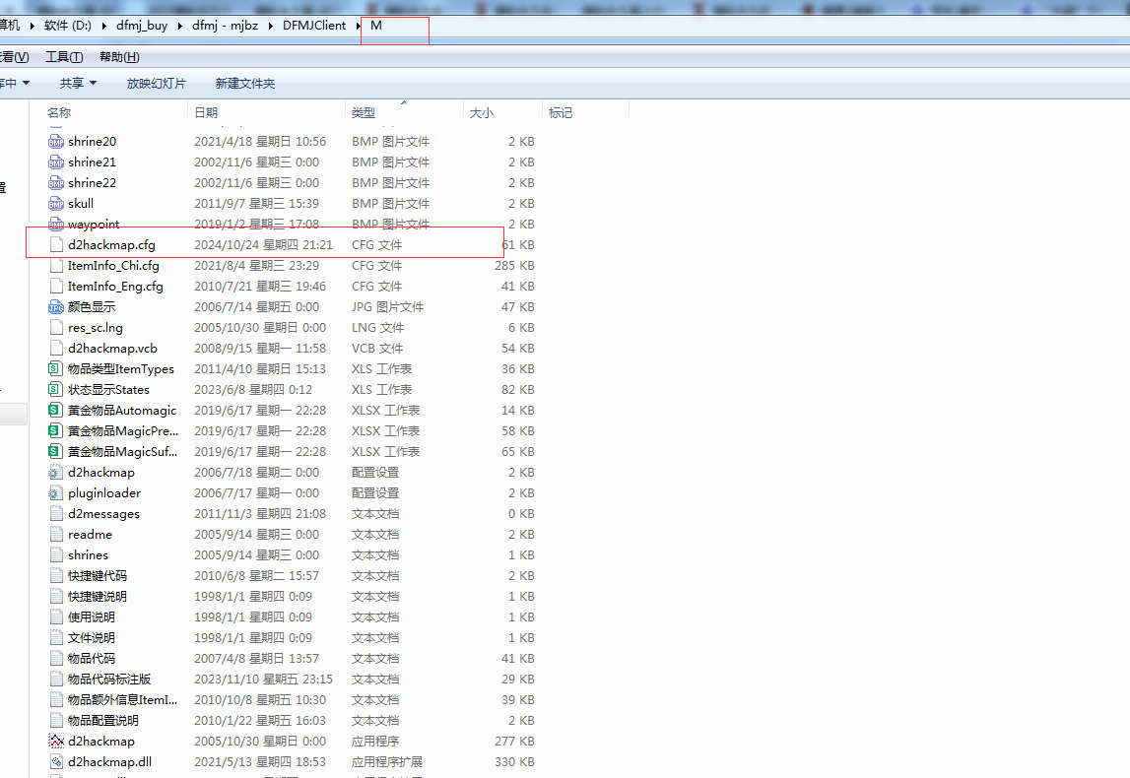Click the date 2023/11/10 星期五 23:15
Screen dimensions: 1130x778
pyautogui.click(x=264, y=680)
